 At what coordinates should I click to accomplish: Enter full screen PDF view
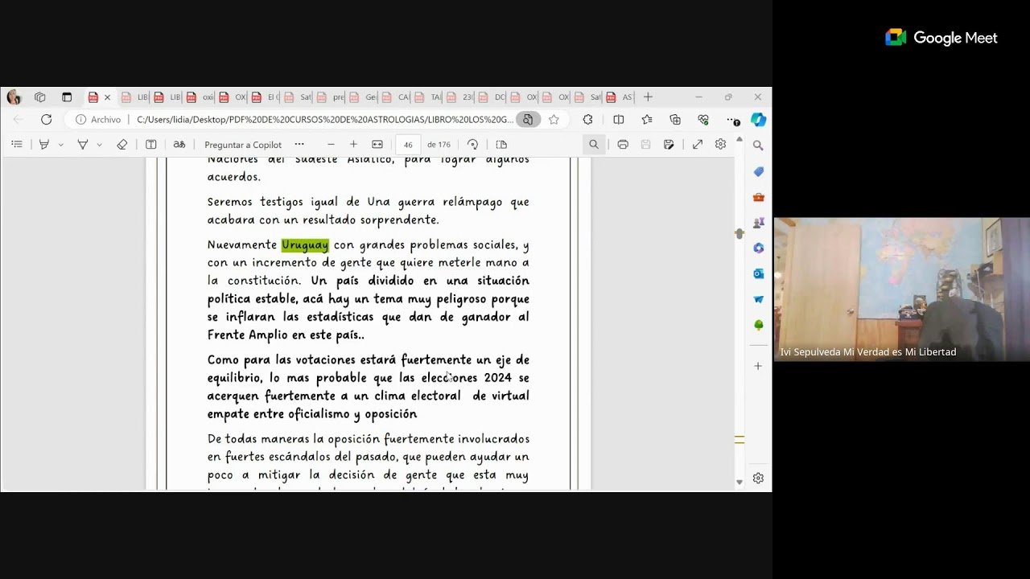coord(697,145)
